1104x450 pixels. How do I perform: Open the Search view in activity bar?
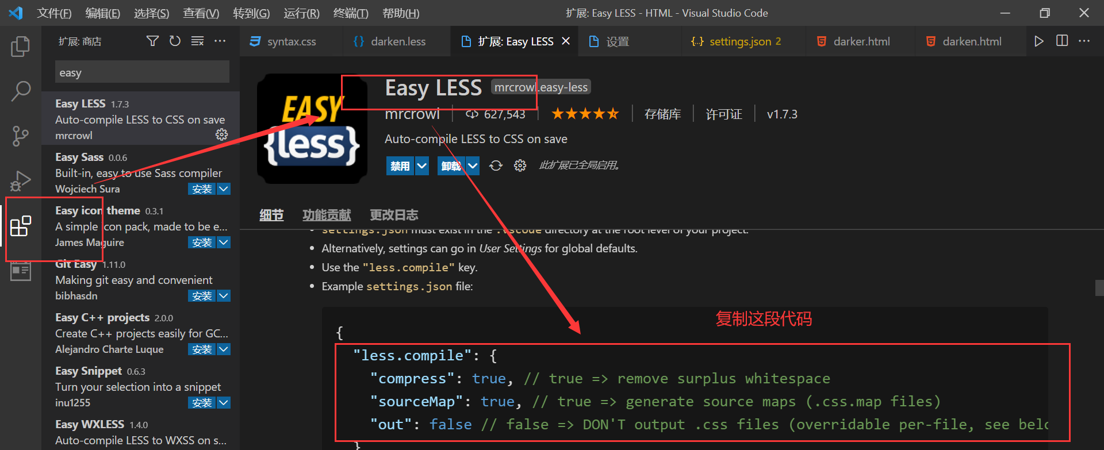pyautogui.click(x=21, y=91)
